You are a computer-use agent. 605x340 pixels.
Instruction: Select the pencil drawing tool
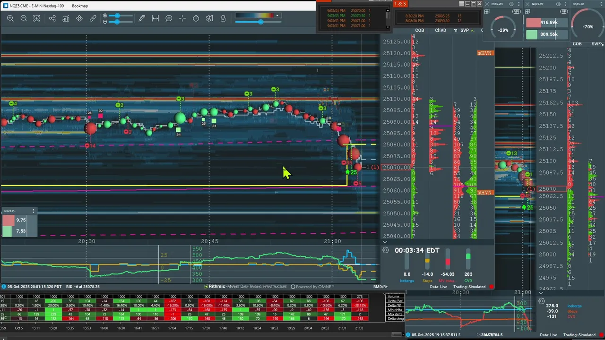tap(142, 18)
